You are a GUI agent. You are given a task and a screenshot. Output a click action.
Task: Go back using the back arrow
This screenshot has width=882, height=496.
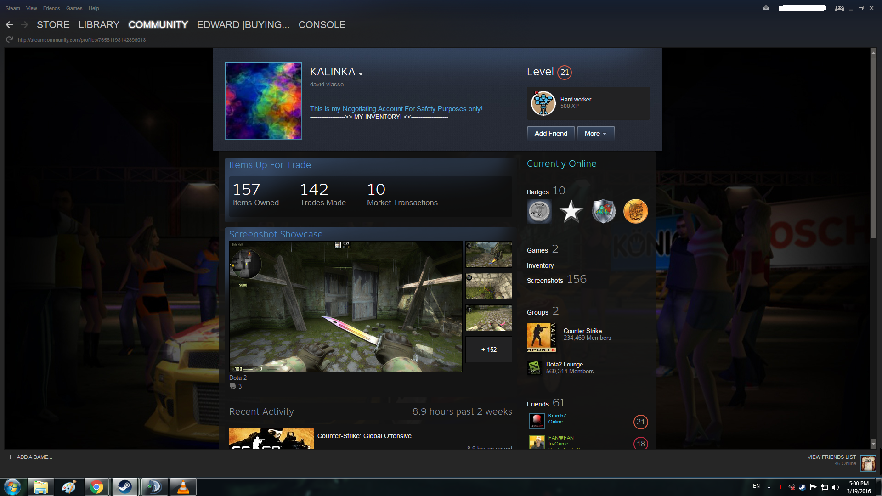click(10, 25)
